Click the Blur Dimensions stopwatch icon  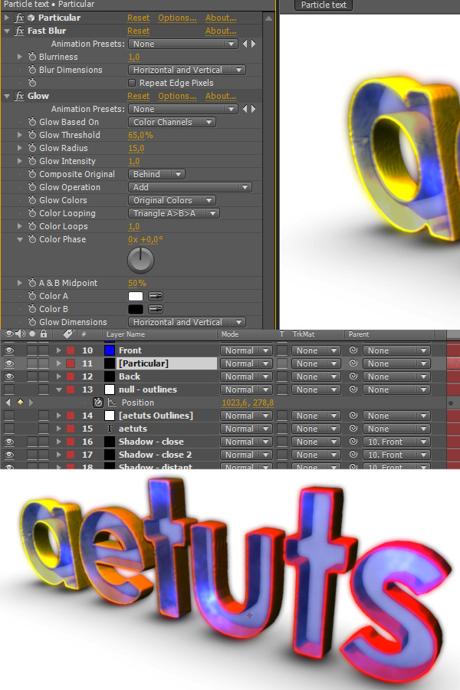[32, 70]
